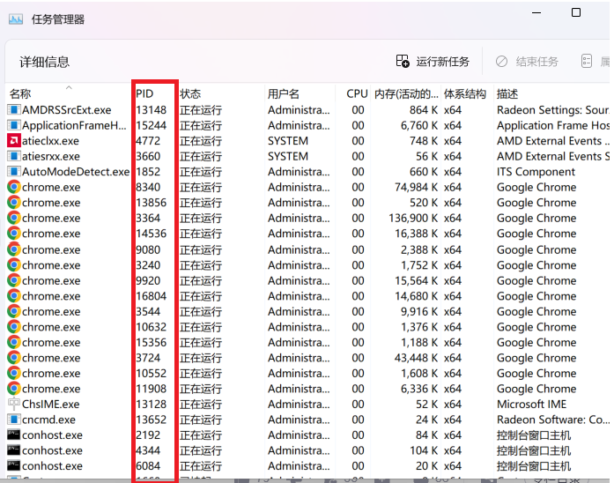This screenshot has height=483, width=614.
Task: Click the ApplicationFrameH... process icon
Action: (14, 125)
